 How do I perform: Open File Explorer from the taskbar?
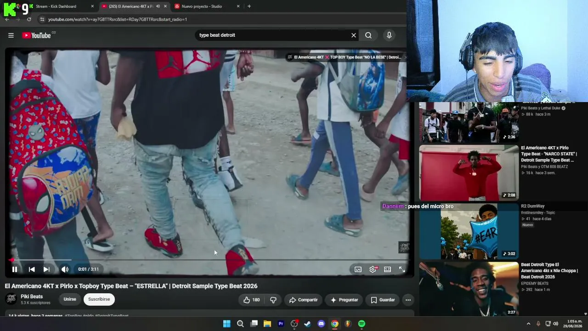[x=267, y=324]
